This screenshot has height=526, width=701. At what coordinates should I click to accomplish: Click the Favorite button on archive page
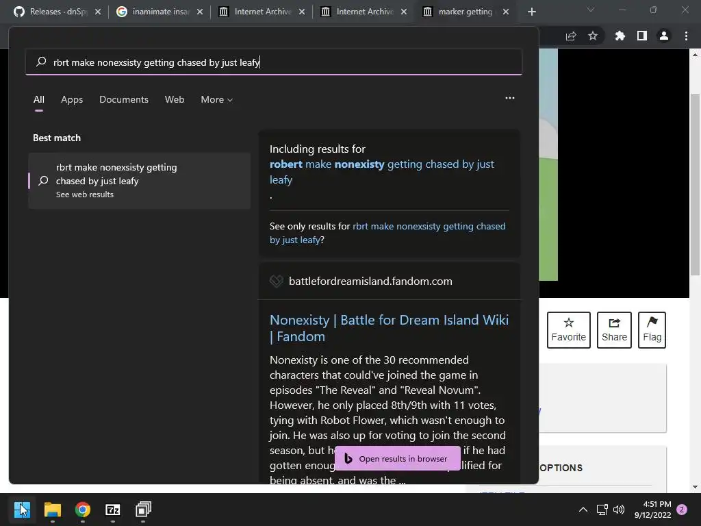[x=569, y=330]
